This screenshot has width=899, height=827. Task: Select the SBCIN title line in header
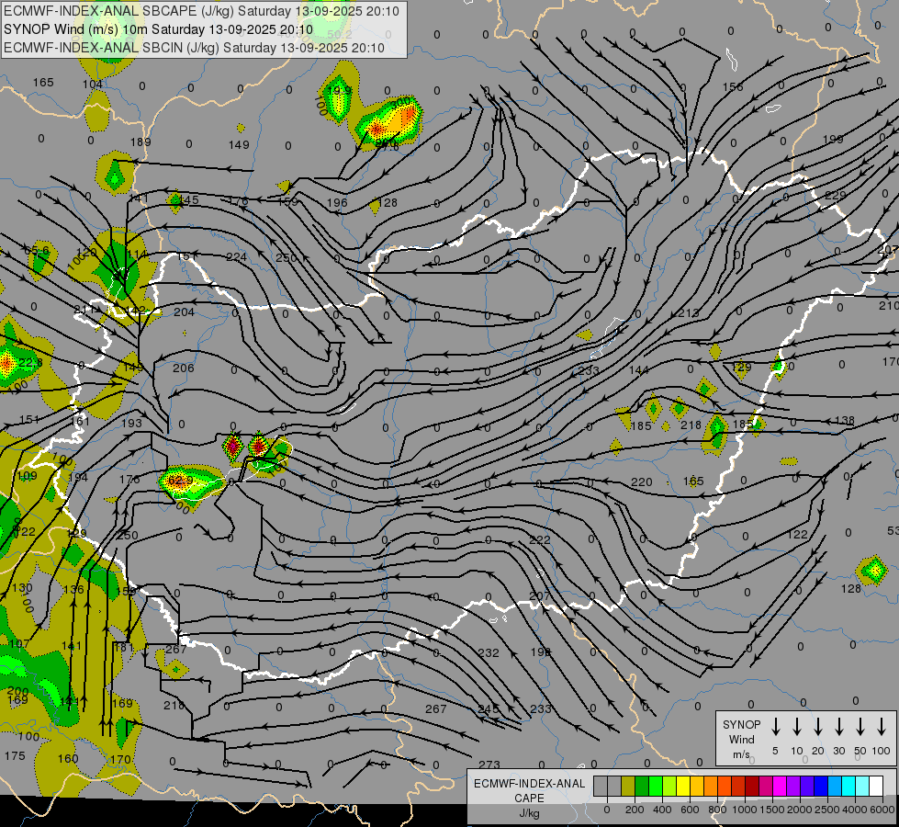194,48
